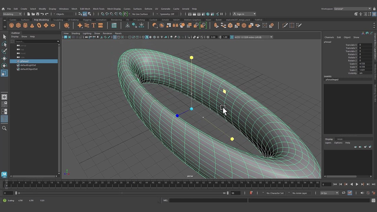Open the Sign In dropdown
Viewport: 377px width, 212px height.
[x=244, y=14]
